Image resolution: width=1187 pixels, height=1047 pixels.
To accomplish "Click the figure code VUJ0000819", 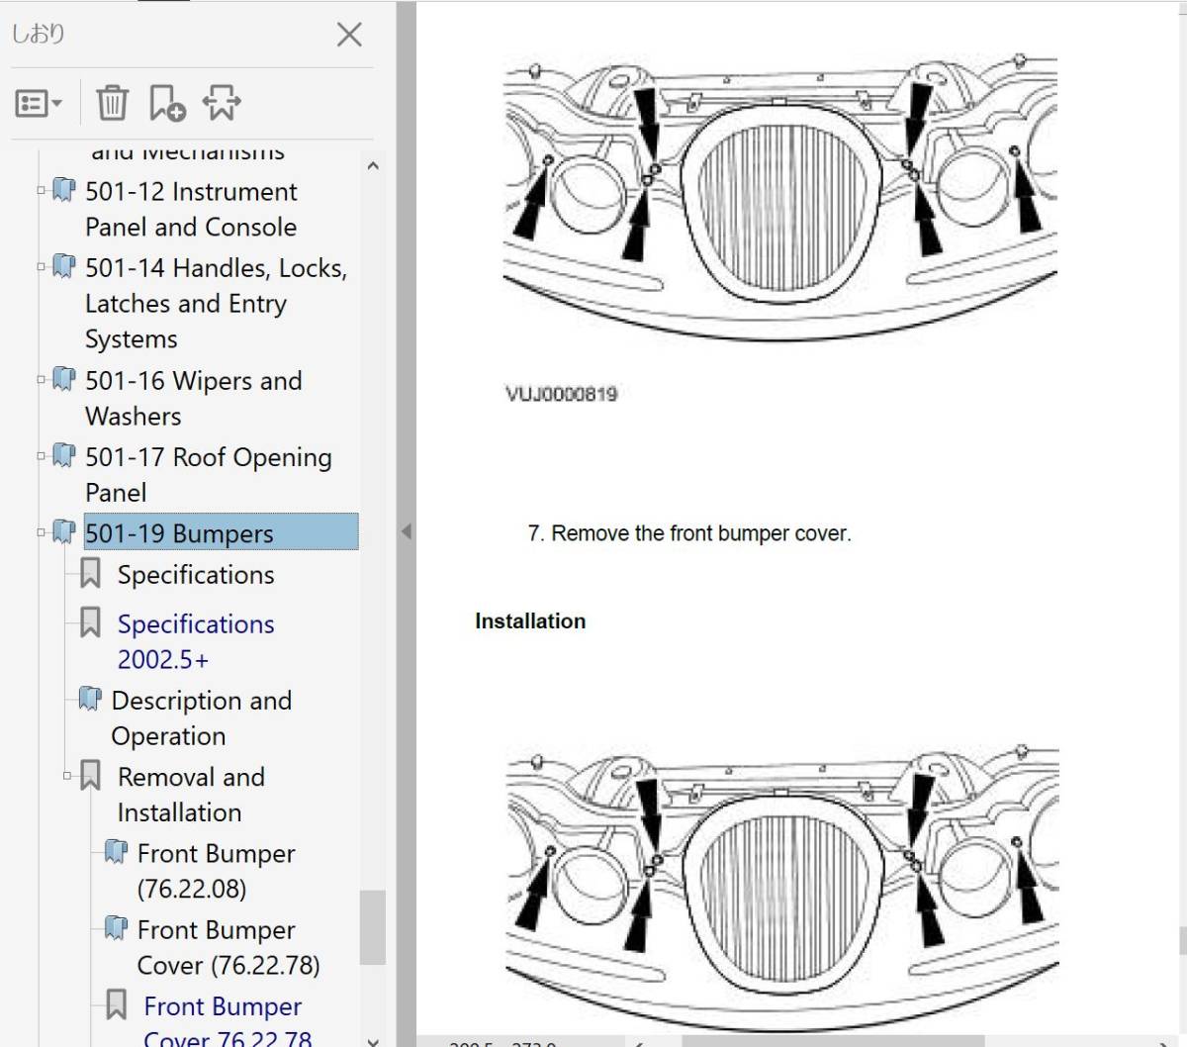I will pyautogui.click(x=562, y=394).
